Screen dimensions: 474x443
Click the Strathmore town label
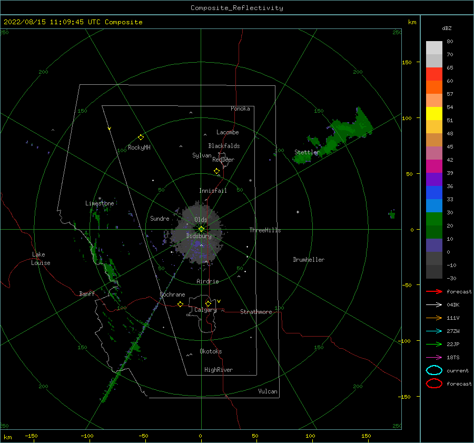pos(256,312)
